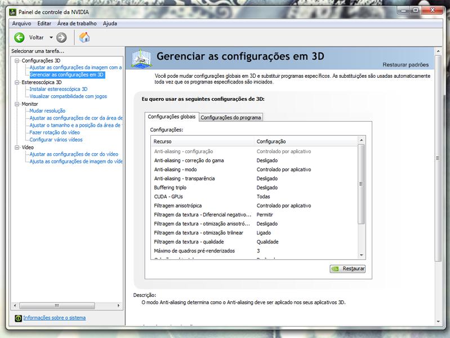450x338 pixels.
Task: Select Filtragem da textura - Diferencial negativo row
Action: [254, 215]
